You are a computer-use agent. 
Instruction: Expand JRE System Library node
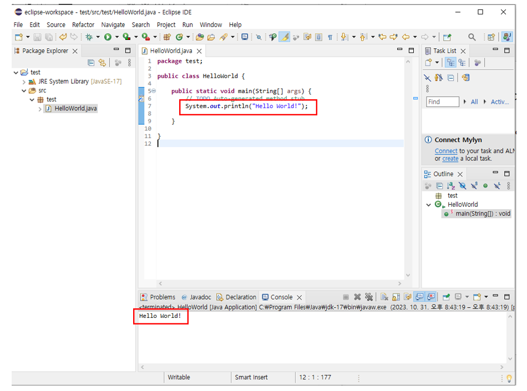tap(24, 82)
